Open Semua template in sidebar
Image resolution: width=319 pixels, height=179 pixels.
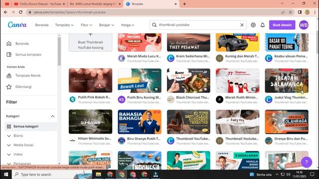[28, 54]
